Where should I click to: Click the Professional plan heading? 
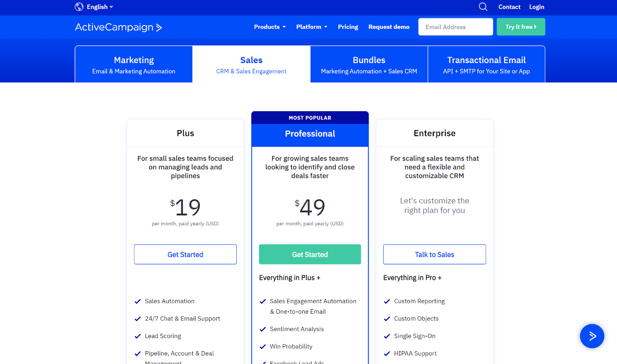coord(310,134)
